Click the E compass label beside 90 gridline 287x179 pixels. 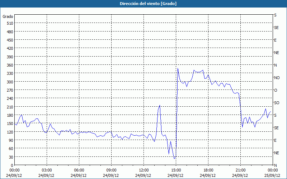(x=275, y=140)
